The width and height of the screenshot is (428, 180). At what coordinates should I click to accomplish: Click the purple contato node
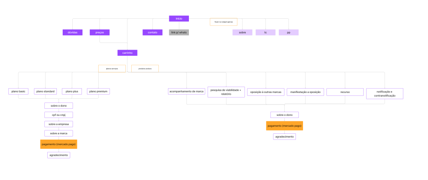(x=152, y=32)
